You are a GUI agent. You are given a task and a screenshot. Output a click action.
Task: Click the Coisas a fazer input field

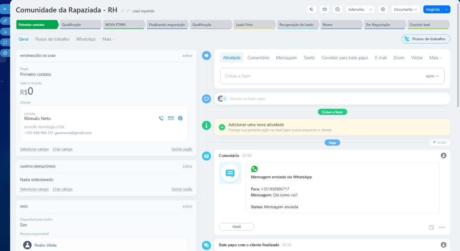[x=320, y=76]
